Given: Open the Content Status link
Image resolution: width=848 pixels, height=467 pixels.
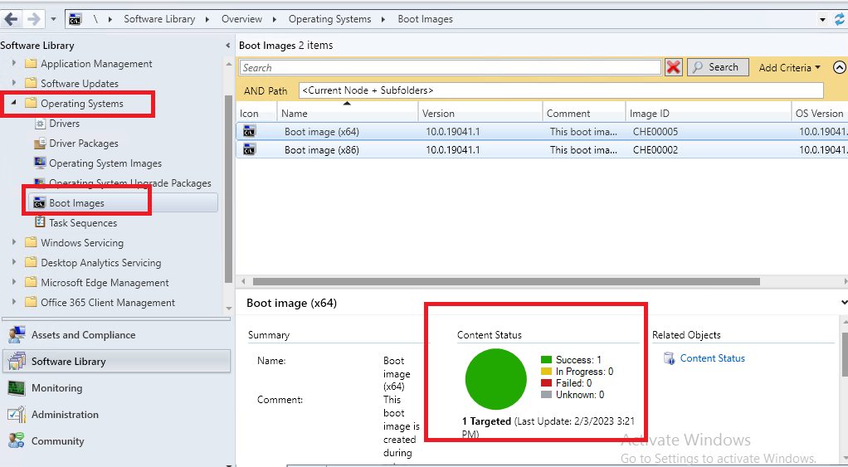Looking at the screenshot, I should click(x=712, y=358).
